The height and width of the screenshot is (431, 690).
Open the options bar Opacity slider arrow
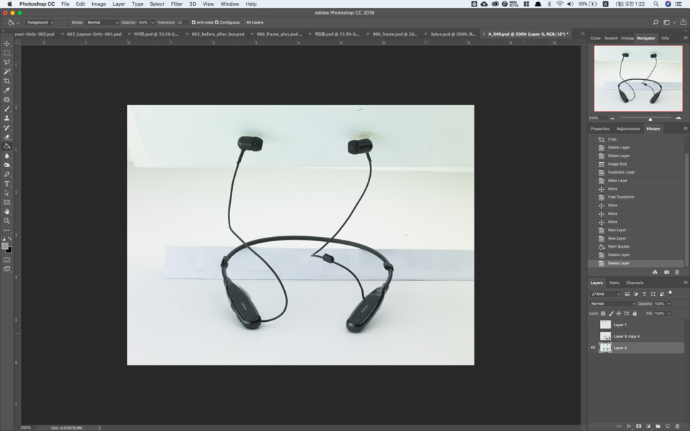(152, 22)
